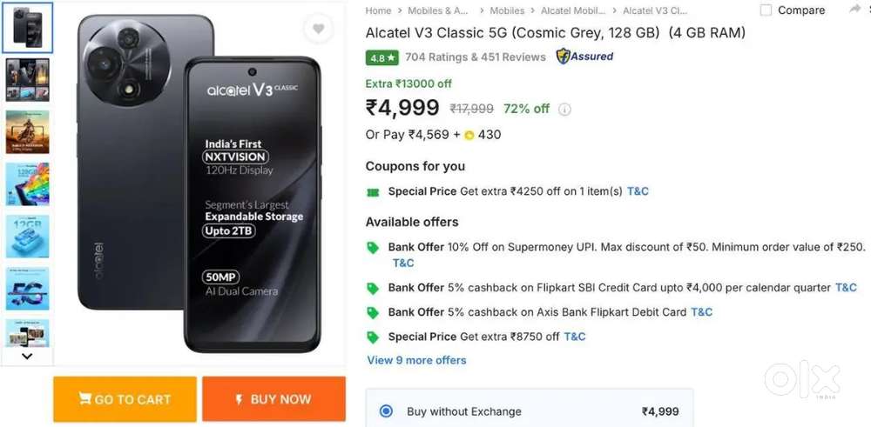
Task: Click the Flipkart Assured badge
Action: (x=584, y=57)
